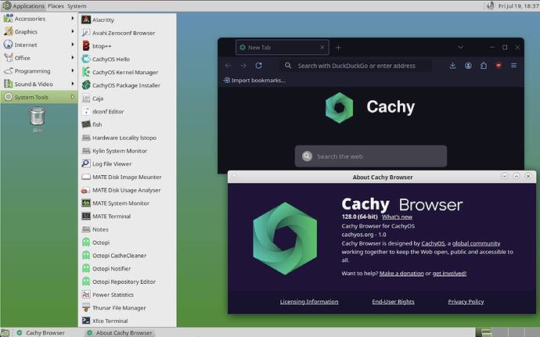This screenshot has height=337, width=540.
Task: Open Log File Viewer
Action: click(x=128, y=164)
